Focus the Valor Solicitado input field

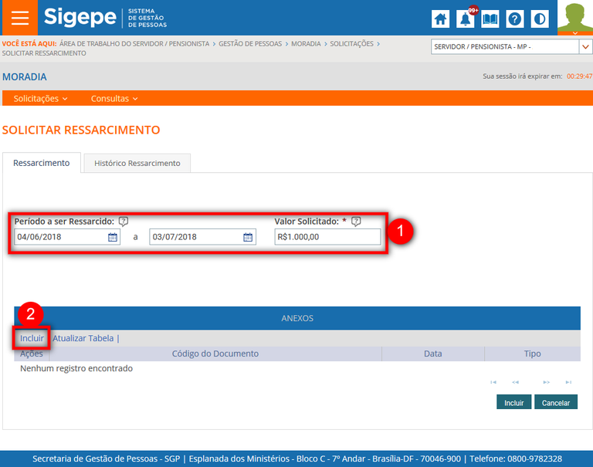[x=327, y=237]
